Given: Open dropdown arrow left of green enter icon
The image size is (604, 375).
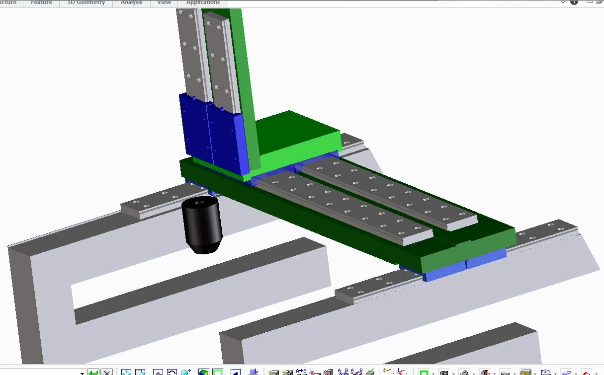Looking at the screenshot, I should (82, 374).
